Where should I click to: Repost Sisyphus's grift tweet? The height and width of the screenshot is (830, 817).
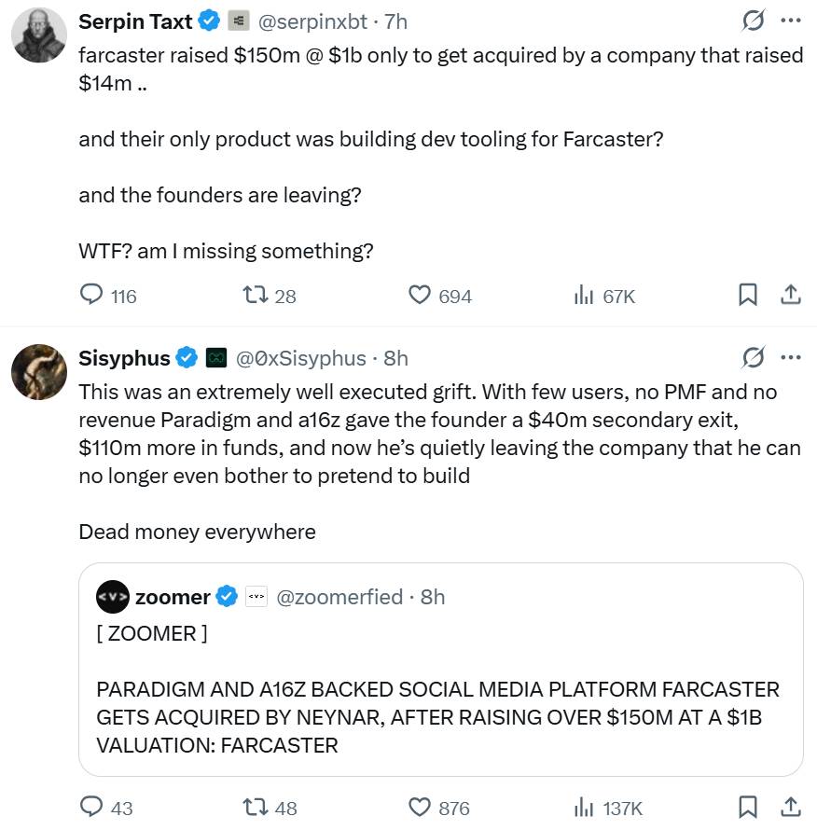coord(255,807)
